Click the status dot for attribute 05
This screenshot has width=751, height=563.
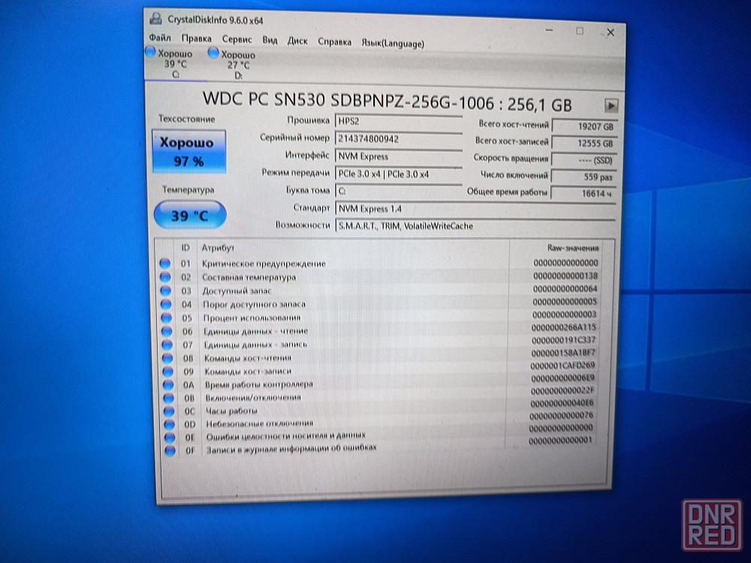point(166,318)
